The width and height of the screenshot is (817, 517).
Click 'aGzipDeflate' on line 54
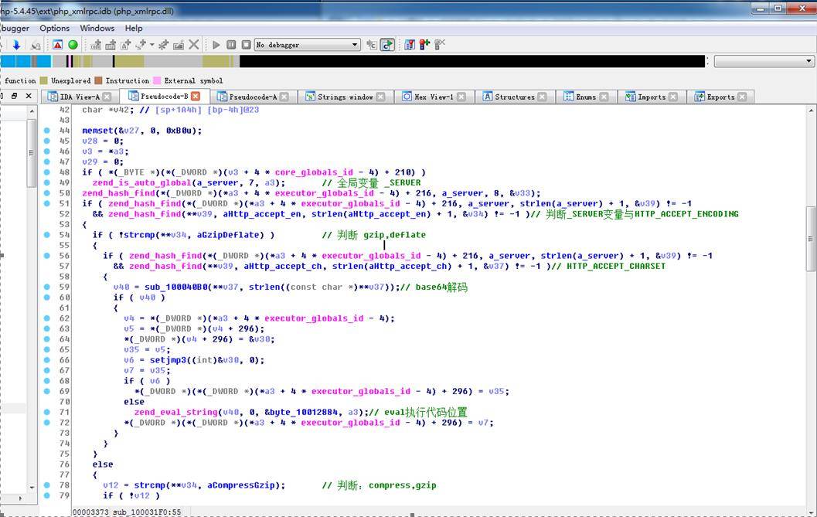tap(228, 234)
